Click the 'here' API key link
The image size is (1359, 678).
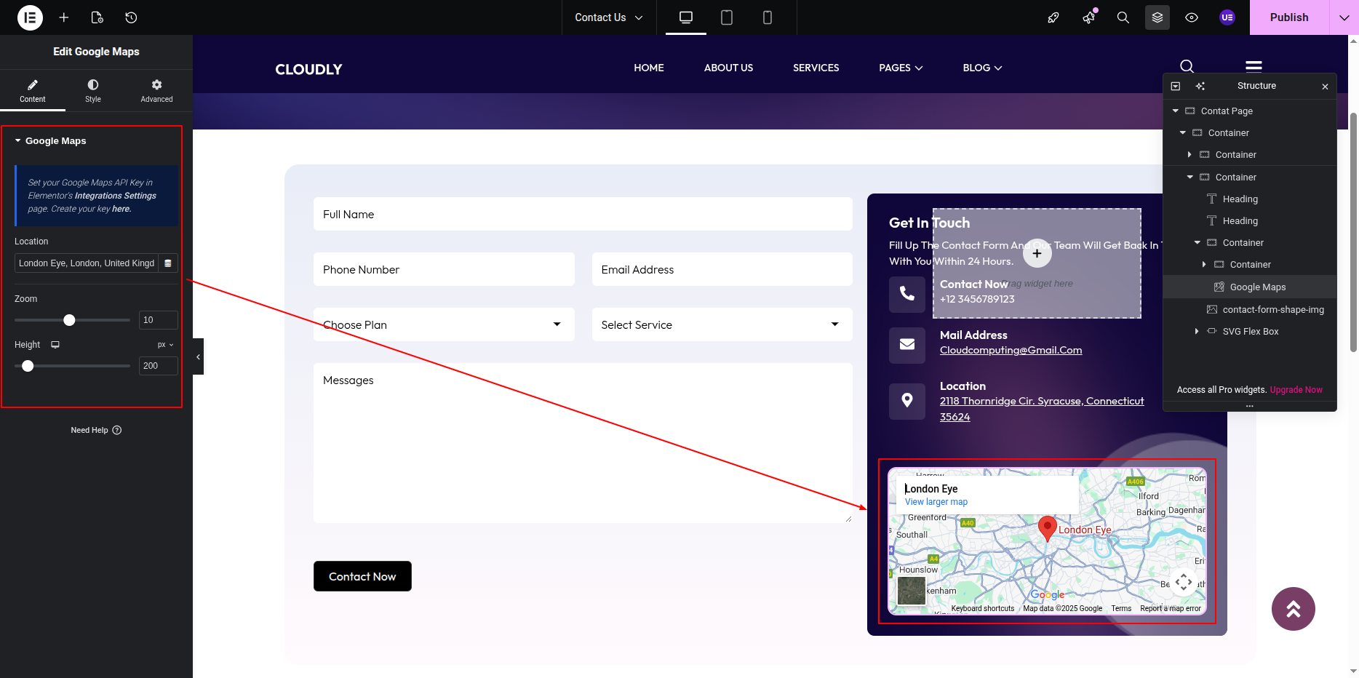point(121,209)
